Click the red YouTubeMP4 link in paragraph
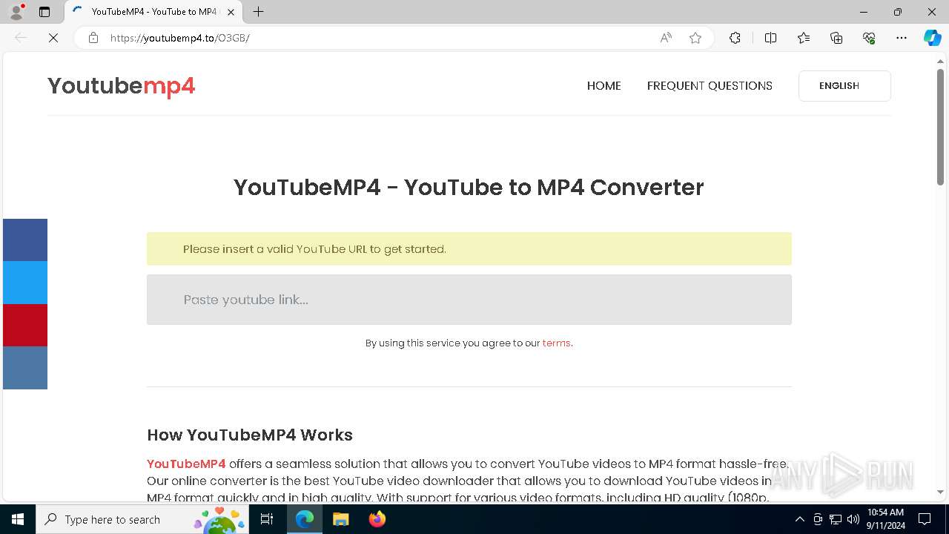This screenshot has height=534, width=949. 186,464
